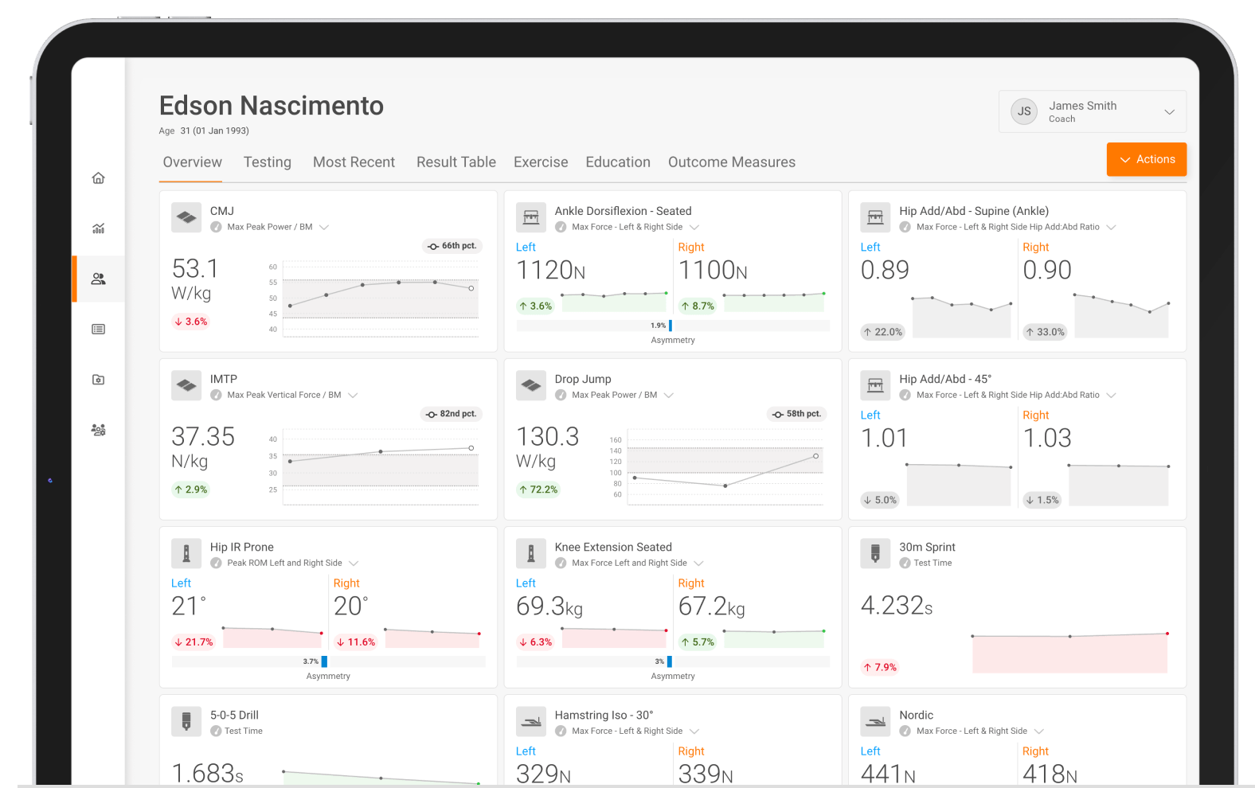
Task: Click the Ankle Dorsiflexion asymmetry bar
Action: click(673, 326)
